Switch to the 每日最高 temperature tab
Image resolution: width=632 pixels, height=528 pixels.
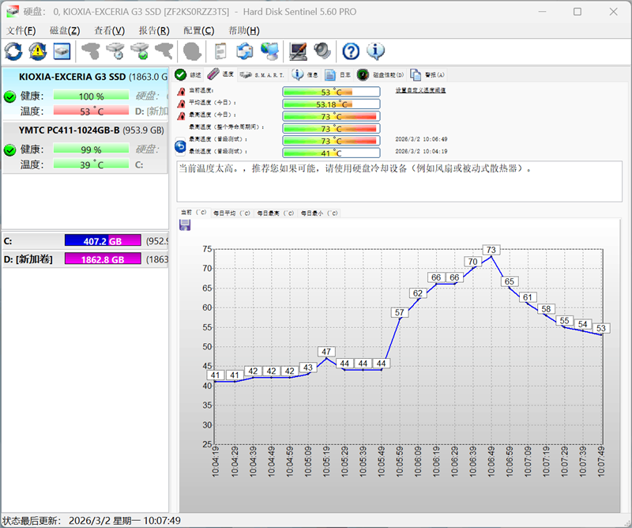[x=274, y=213]
